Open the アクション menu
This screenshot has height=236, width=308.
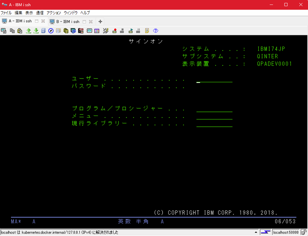[x=54, y=13]
